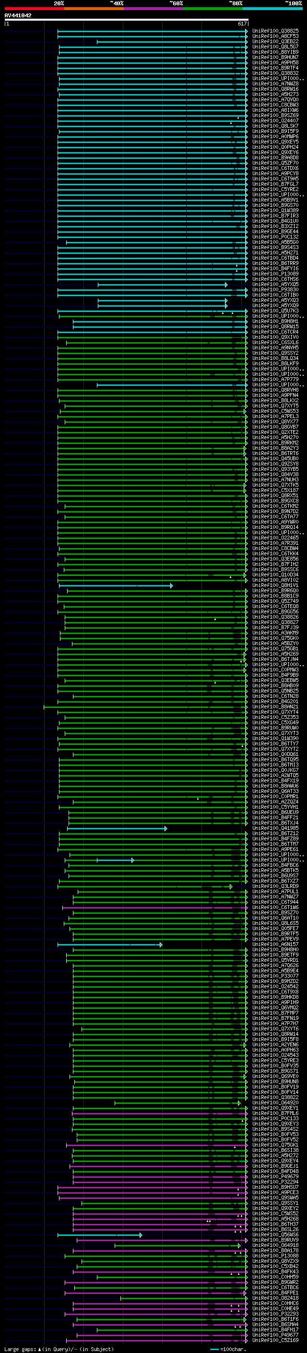Image resolution: width=307 pixels, height=1353 pixels.
Task: Select hit label UniRef100_Q1W389
Action: [275, 210]
